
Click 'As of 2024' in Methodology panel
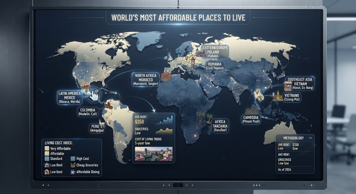point(284,169)
